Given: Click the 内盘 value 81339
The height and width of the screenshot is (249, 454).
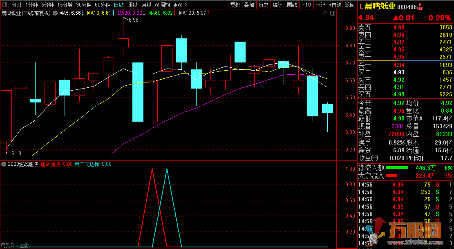Looking at the screenshot, I should 444,134.
